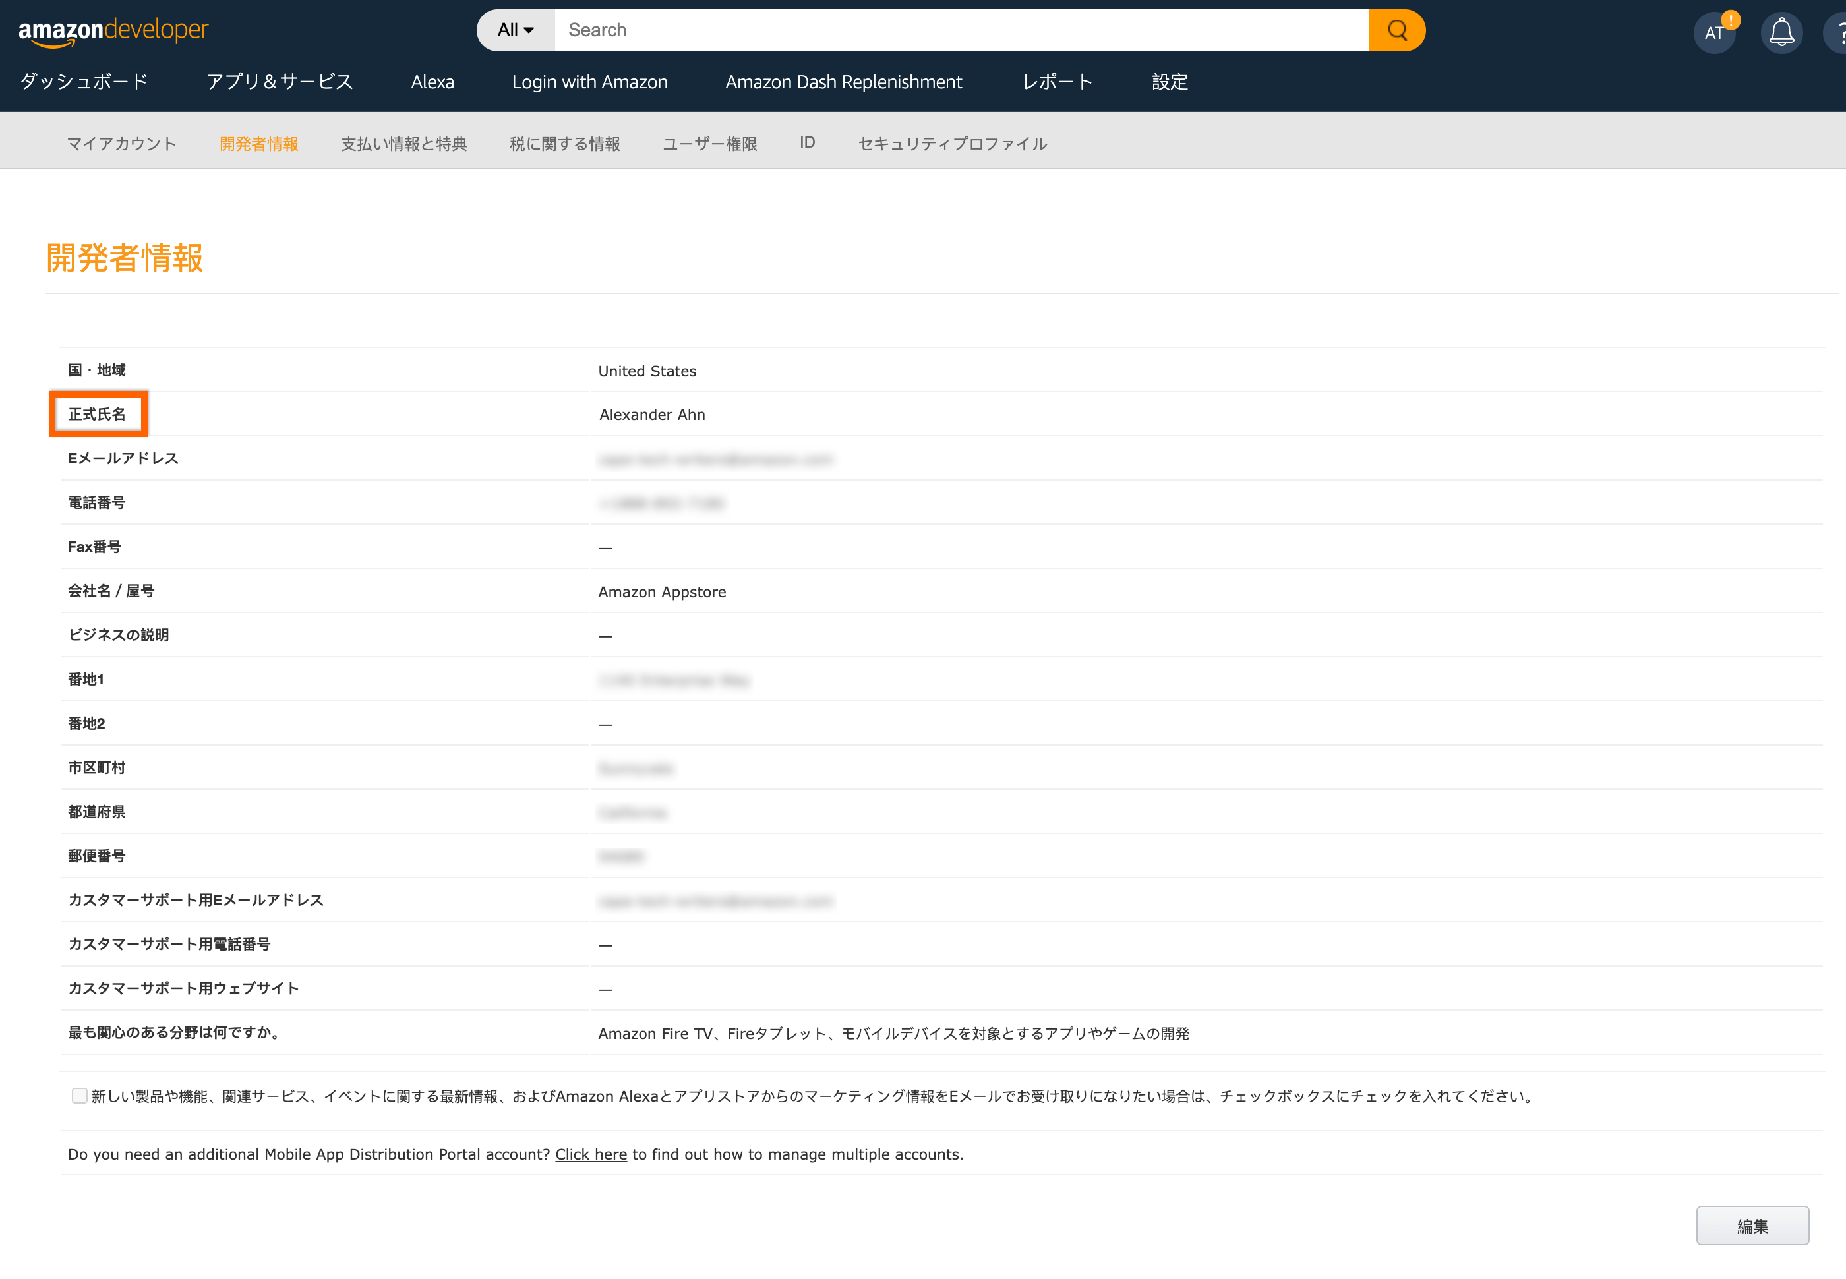Switch to the セキュリティプロファイル tab
This screenshot has width=1846, height=1279.
[952, 144]
